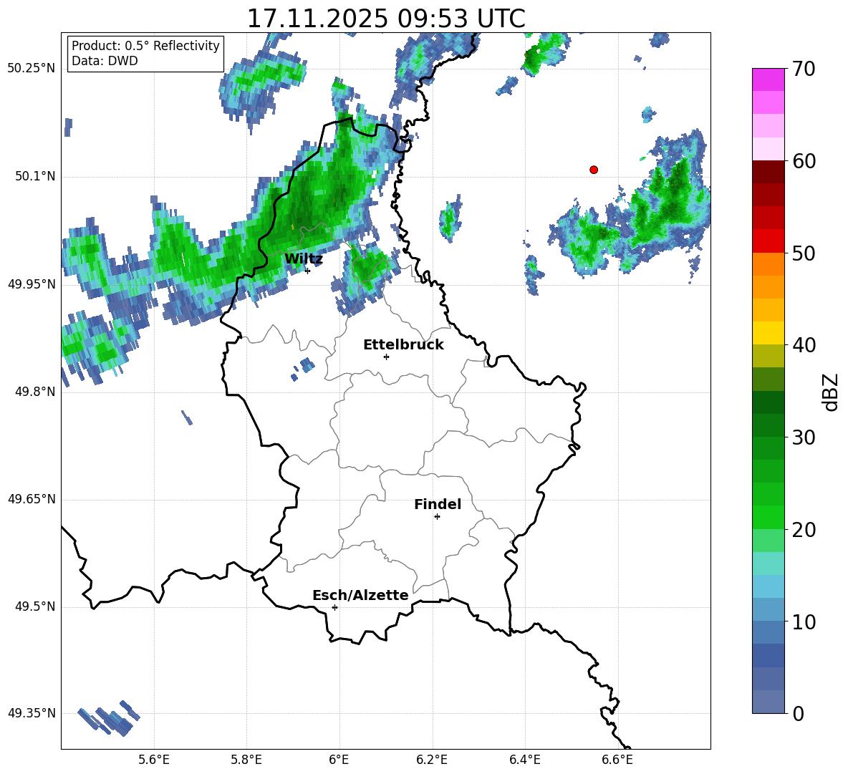Click the magenta top colorbar segment
This screenshot has width=848, height=774.
pos(768,79)
